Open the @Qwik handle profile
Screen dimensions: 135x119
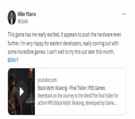[x=23, y=21]
